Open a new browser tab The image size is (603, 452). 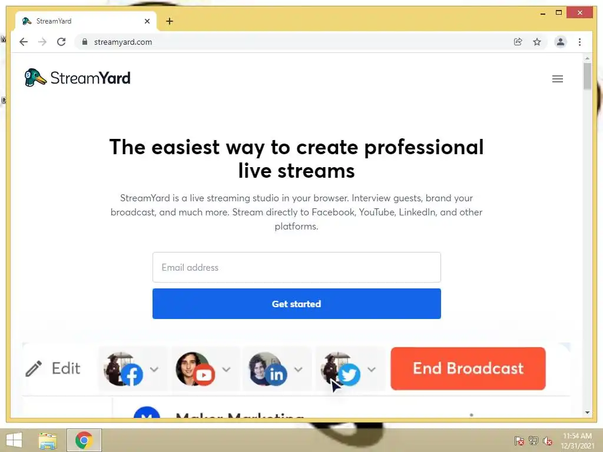point(170,21)
